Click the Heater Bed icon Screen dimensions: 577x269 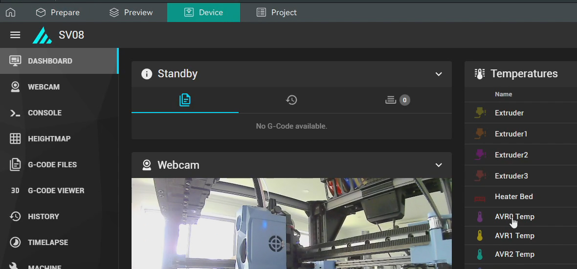[480, 197]
